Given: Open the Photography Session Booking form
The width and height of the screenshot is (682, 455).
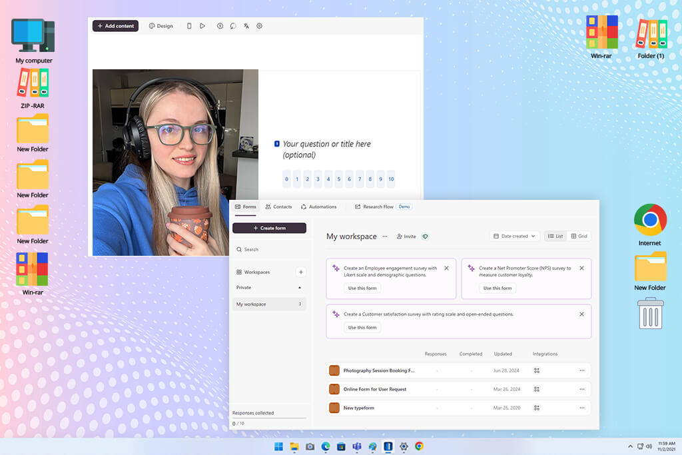Looking at the screenshot, I should point(458,370).
